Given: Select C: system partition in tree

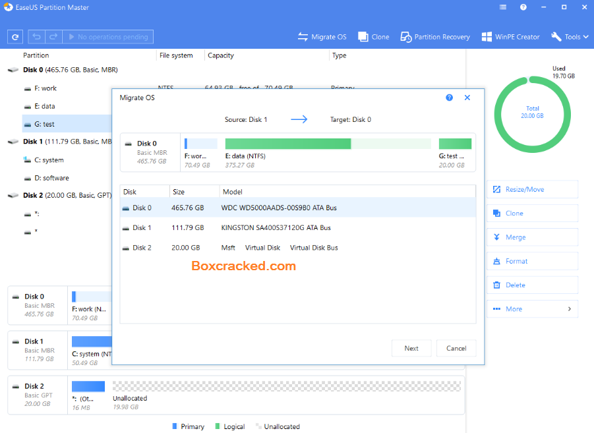Looking at the screenshot, I should pyautogui.click(x=49, y=160).
